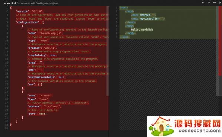Screen dimensions: 222x137
Task: Click the "name": "Attach" line
Action: (x=40, y=96)
